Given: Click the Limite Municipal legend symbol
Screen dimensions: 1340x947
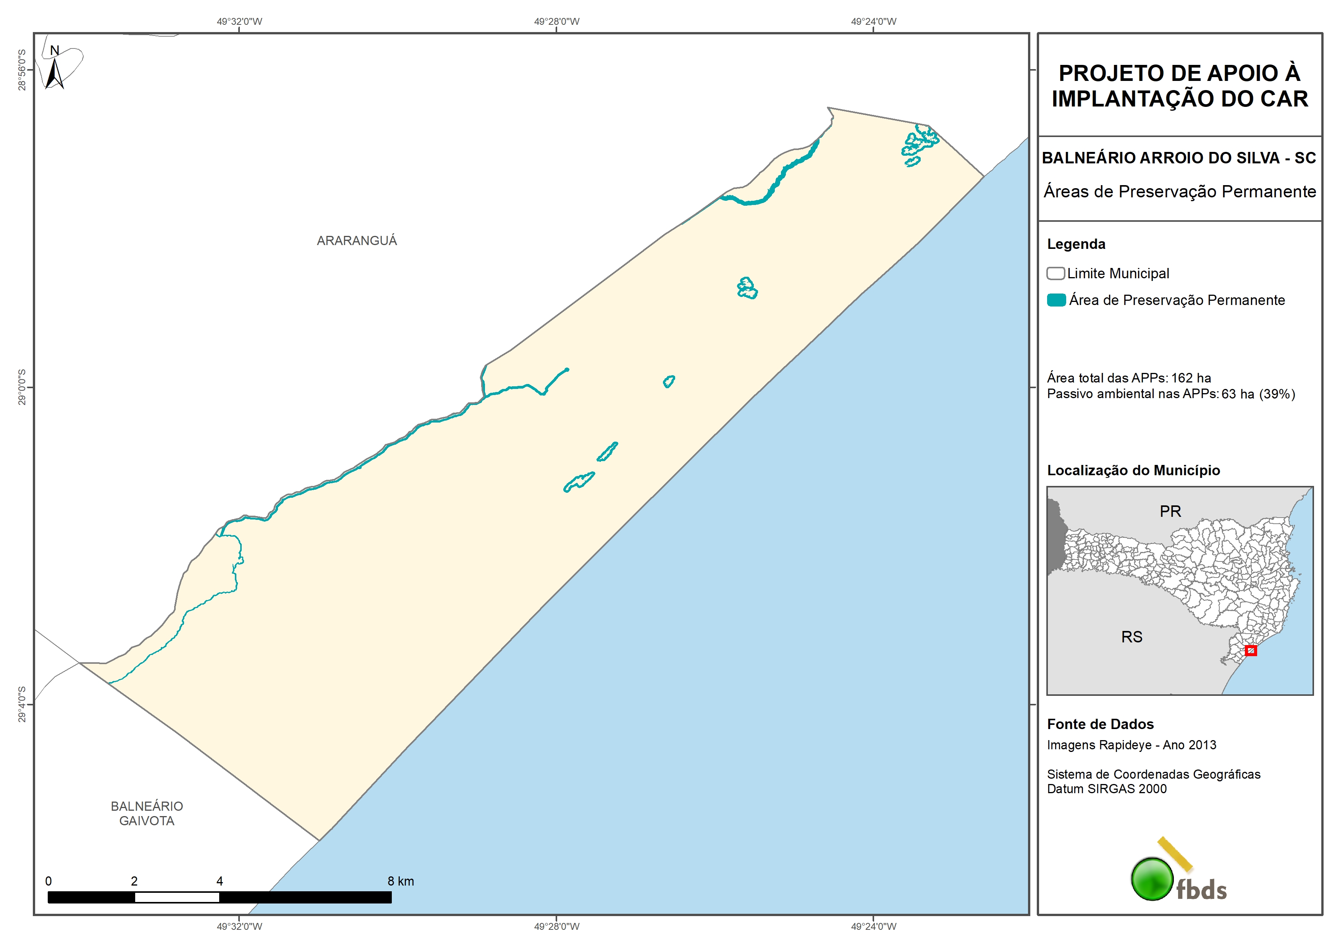Looking at the screenshot, I should click(1055, 273).
